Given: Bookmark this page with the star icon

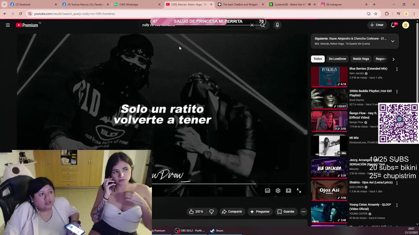Looking at the screenshot, I should [x=376, y=14].
